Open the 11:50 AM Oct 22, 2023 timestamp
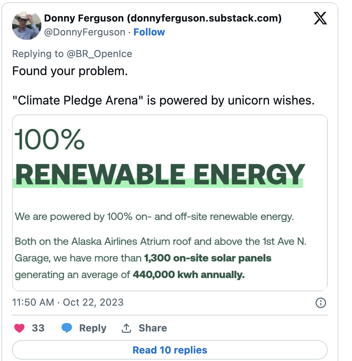The image size is (352, 361). coord(68,302)
